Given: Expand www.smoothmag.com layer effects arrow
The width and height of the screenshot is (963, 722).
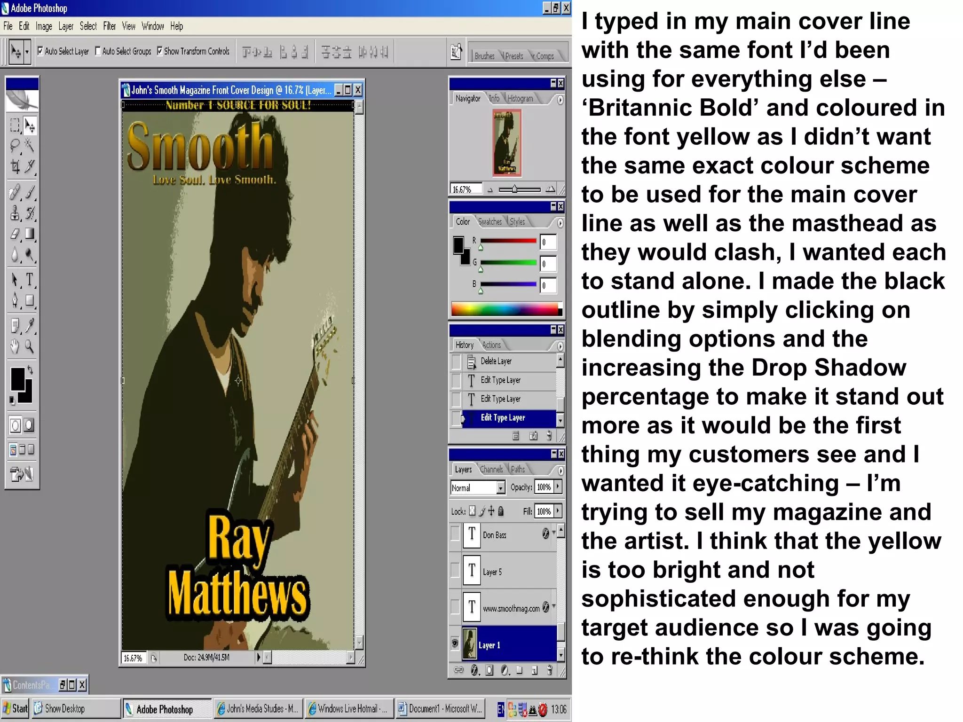Looking at the screenshot, I should pos(554,606).
